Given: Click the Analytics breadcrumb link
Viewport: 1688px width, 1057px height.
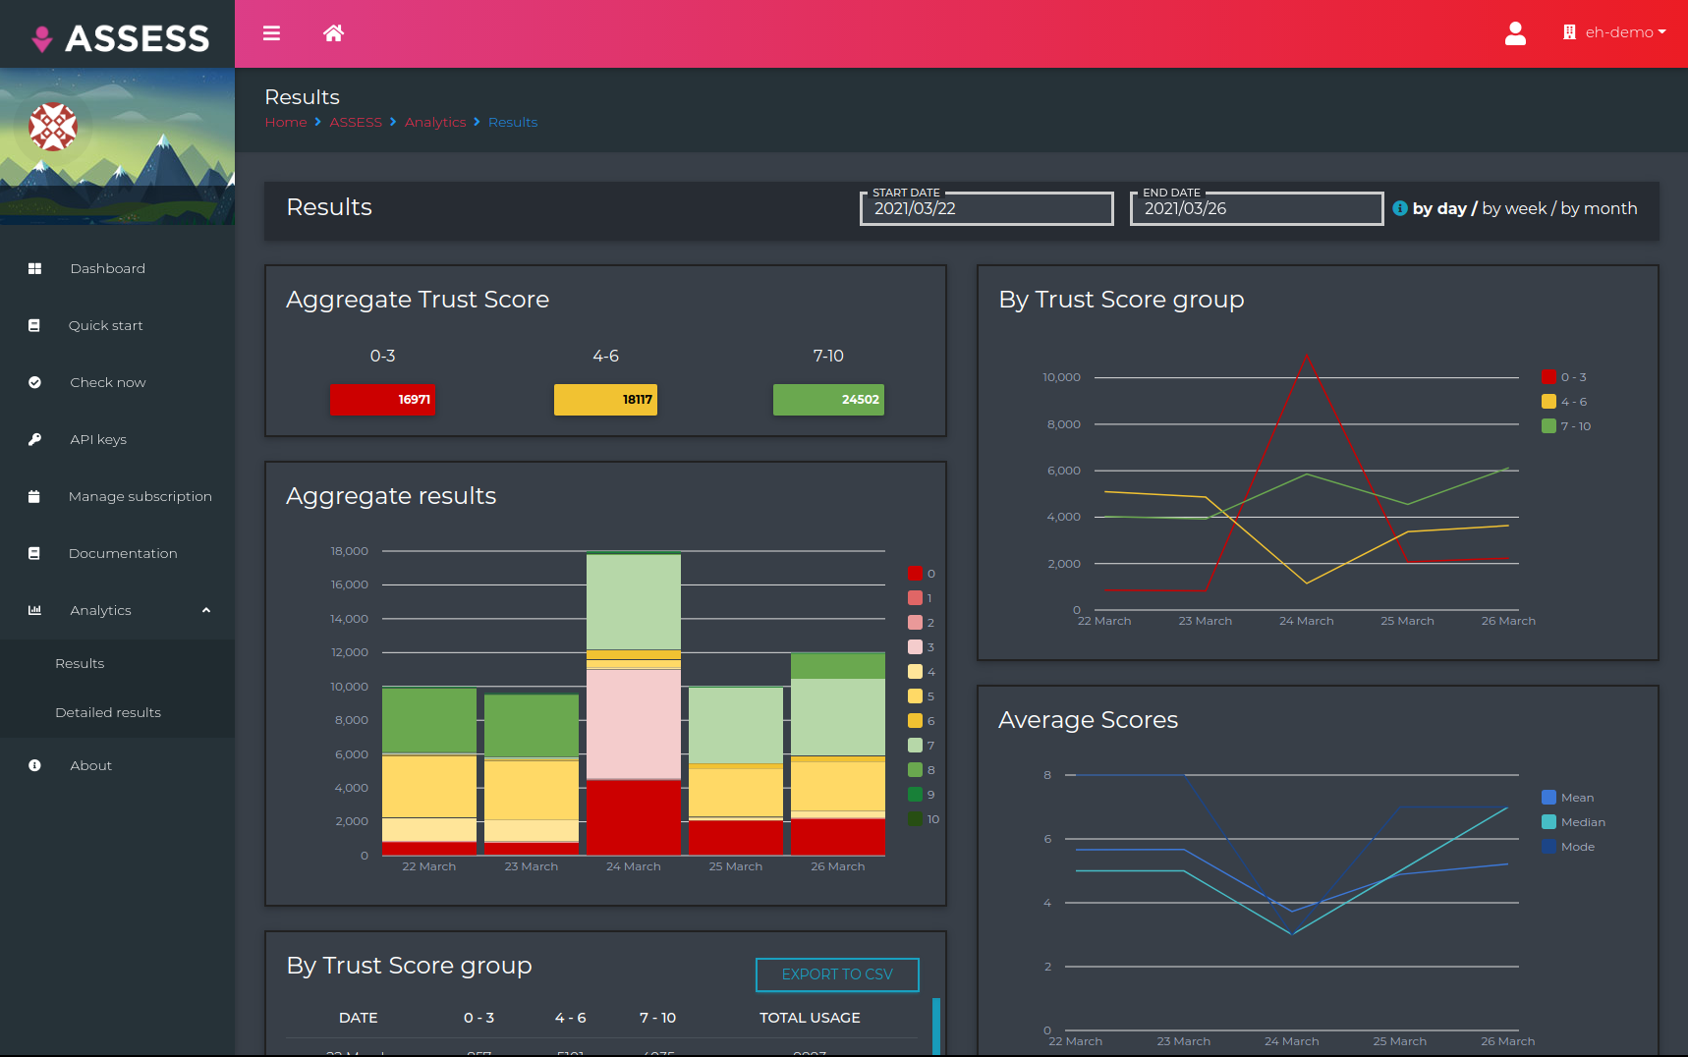Looking at the screenshot, I should pyautogui.click(x=435, y=122).
